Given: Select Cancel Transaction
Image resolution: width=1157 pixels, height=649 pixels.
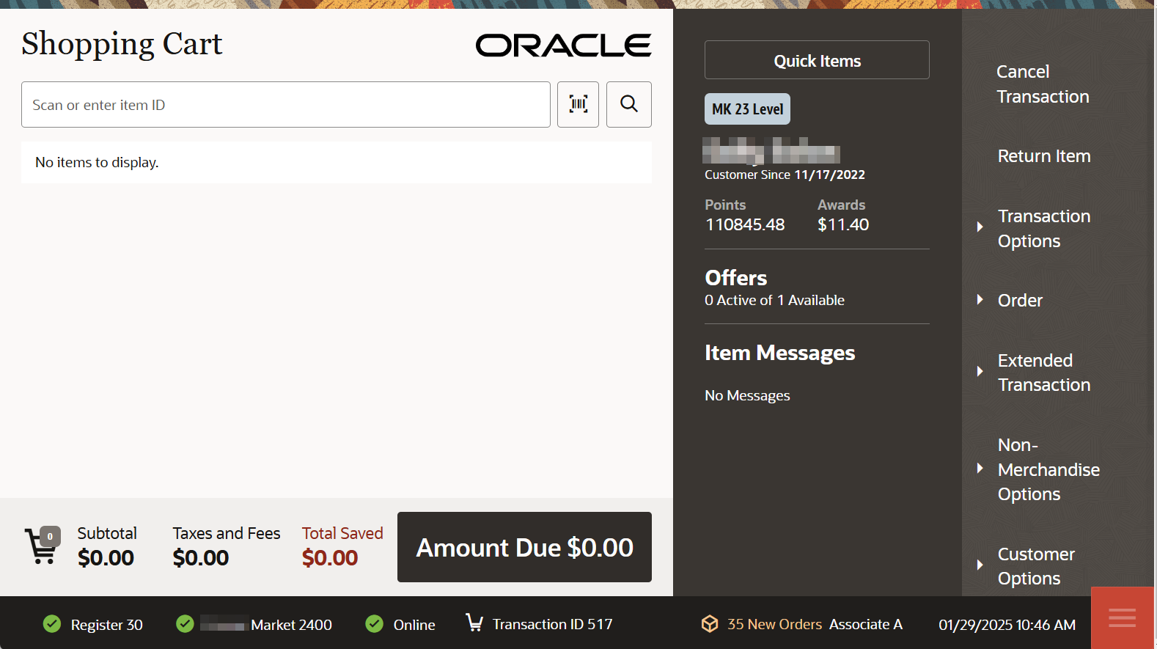Looking at the screenshot, I should (1043, 84).
